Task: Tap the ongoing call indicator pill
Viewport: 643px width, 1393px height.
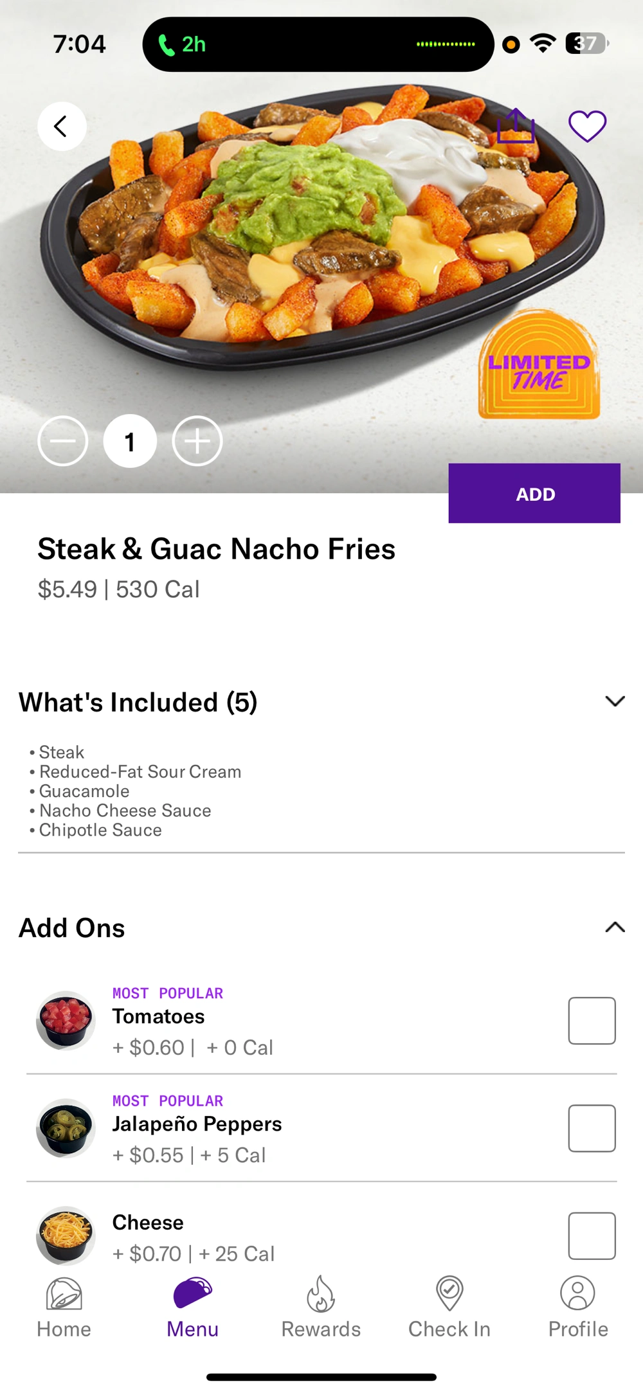Action: coord(318,44)
